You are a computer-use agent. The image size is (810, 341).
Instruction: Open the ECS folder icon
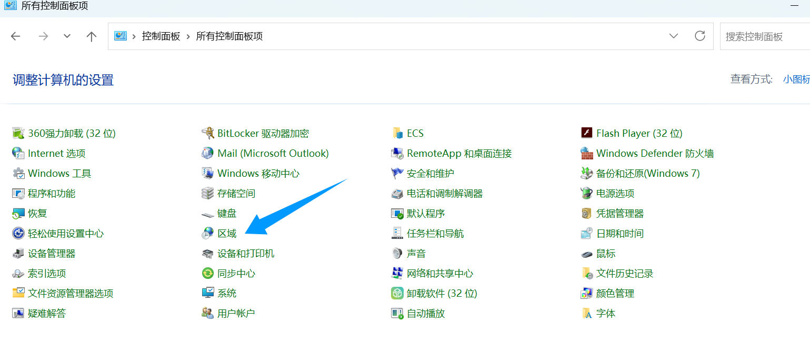(x=397, y=133)
